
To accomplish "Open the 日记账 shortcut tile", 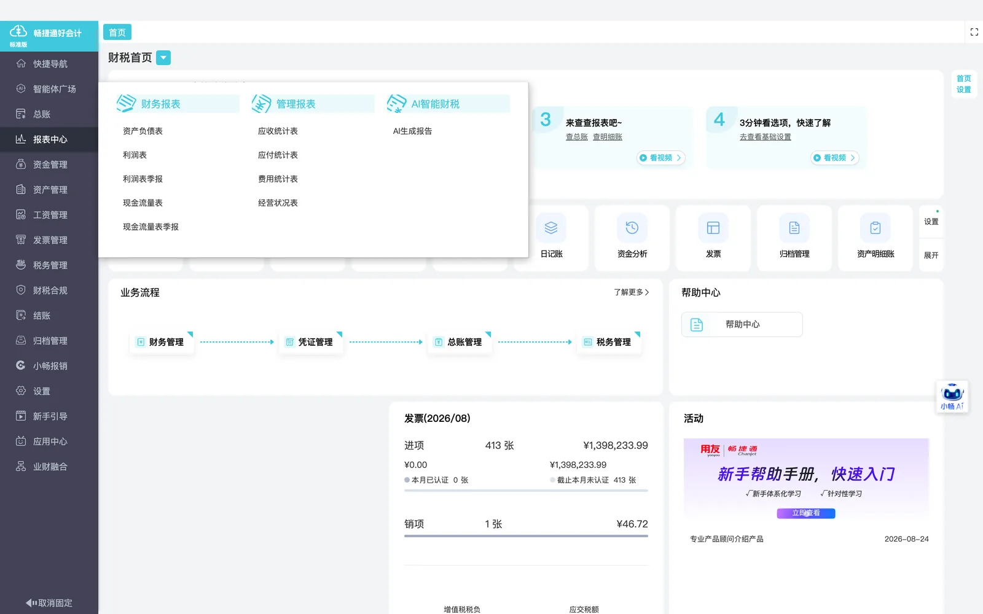I will coord(551,238).
